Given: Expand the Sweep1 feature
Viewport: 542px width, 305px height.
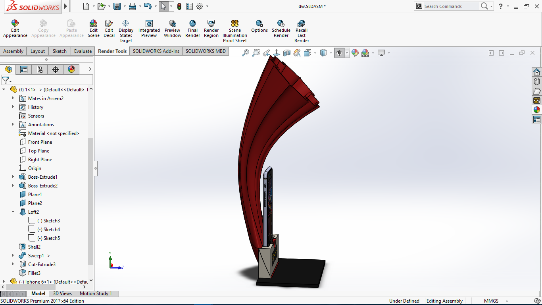Looking at the screenshot, I should tap(13, 255).
